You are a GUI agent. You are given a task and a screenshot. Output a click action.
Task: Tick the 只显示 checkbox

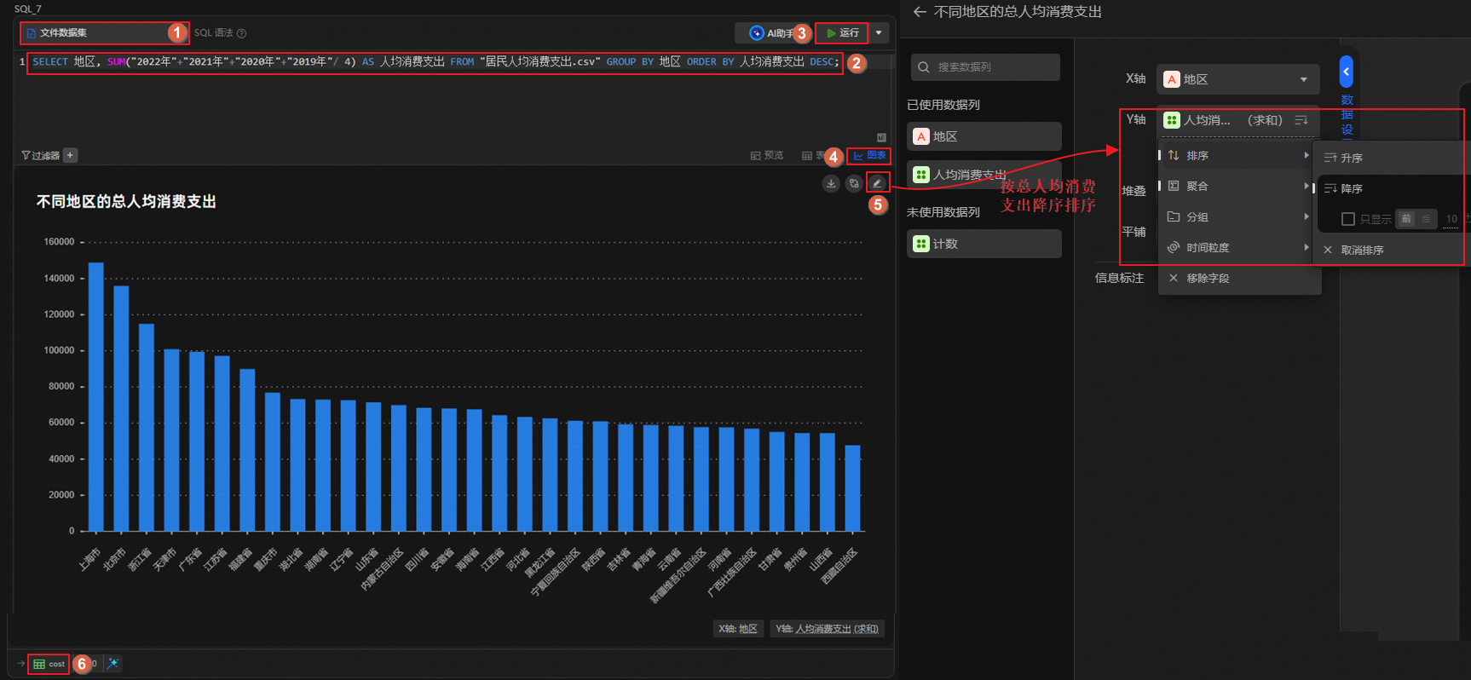tap(1348, 219)
